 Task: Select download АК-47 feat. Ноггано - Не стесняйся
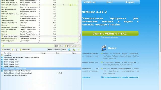tap(41, 75)
